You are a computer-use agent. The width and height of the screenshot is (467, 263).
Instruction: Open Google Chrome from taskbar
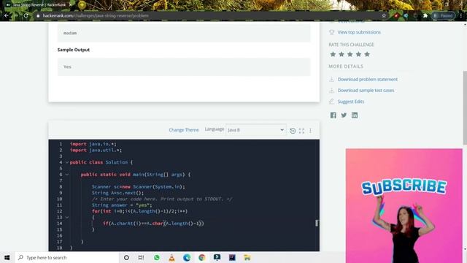[x=202, y=257]
